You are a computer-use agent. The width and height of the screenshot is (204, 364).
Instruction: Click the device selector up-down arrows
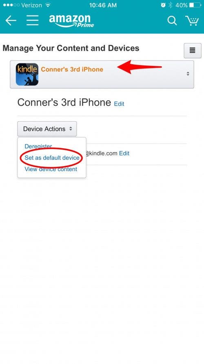(x=188, y=74)
